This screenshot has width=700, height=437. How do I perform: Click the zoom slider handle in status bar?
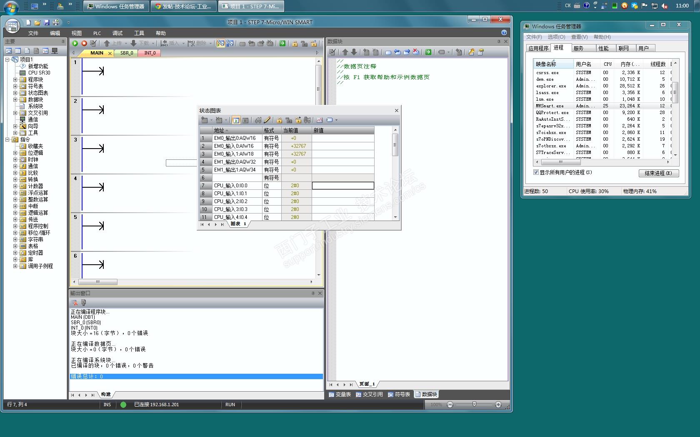474,404
